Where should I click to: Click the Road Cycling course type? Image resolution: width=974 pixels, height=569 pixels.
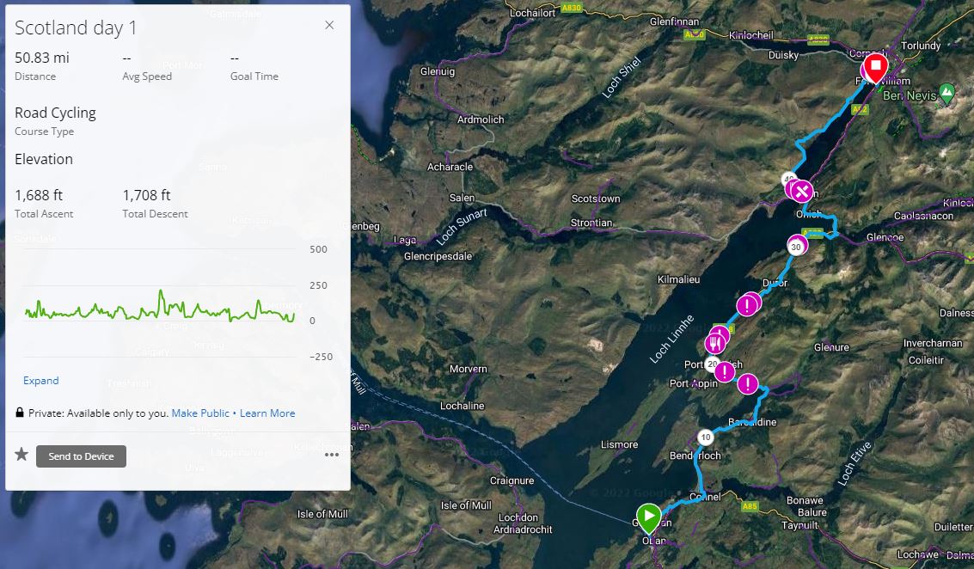[x=55, y=113]
